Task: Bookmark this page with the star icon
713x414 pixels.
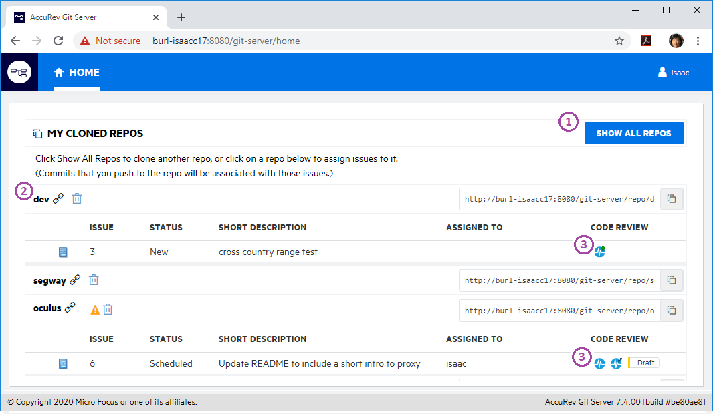Action: point(619,41)
